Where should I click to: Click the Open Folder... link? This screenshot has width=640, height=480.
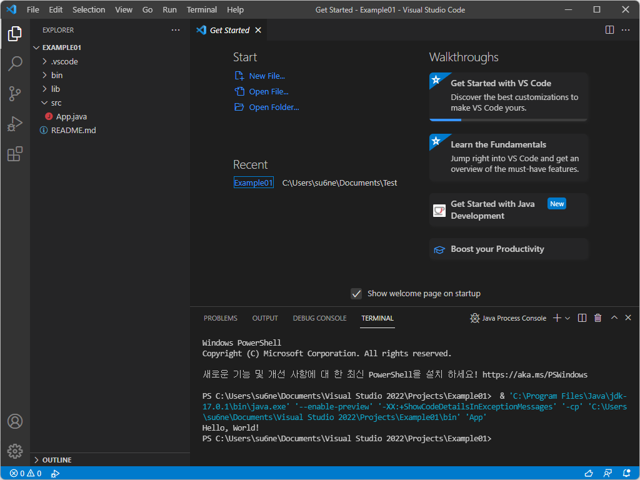[274, 107]
